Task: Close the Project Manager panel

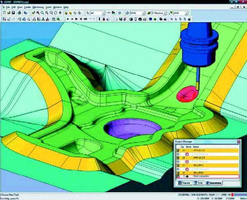Action: pyautogui.click(x=239, y=141)
